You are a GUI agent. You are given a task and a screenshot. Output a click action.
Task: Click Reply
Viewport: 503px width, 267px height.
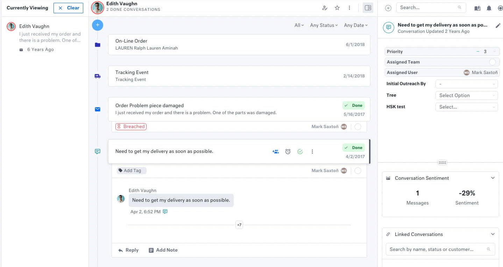pyautogui.click(x=128, y=250)
